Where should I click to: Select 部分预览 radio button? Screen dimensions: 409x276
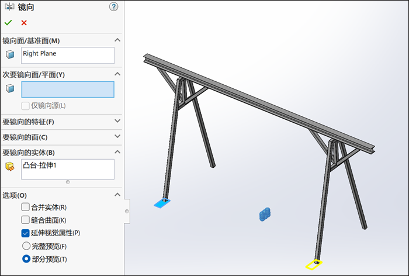coord(26,259)
